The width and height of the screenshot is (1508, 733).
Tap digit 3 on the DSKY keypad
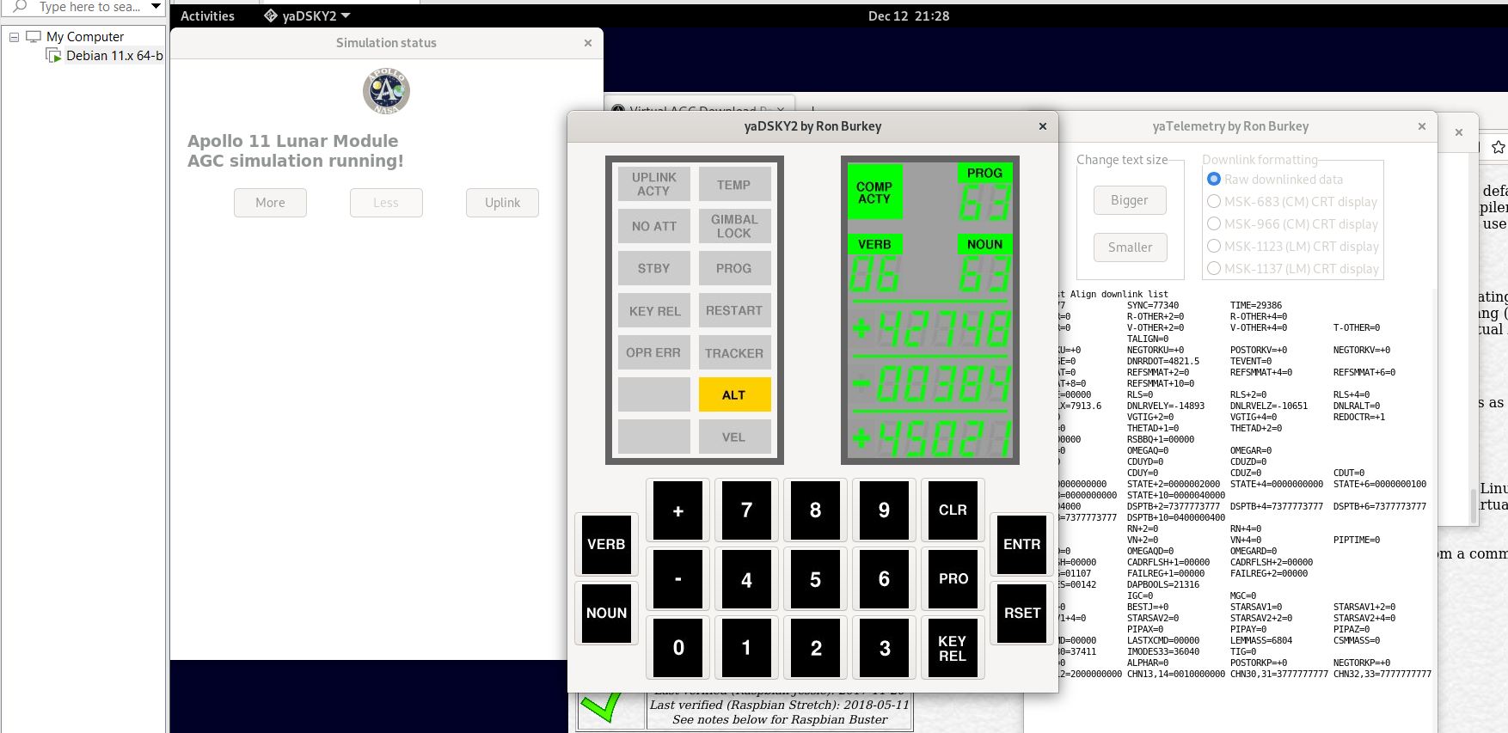[884, 648]
